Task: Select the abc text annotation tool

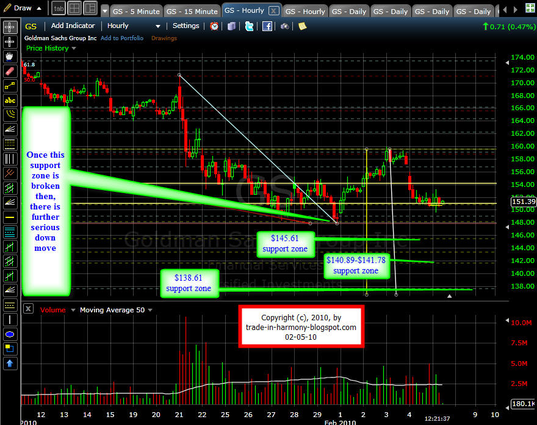Action: [10, 100]
